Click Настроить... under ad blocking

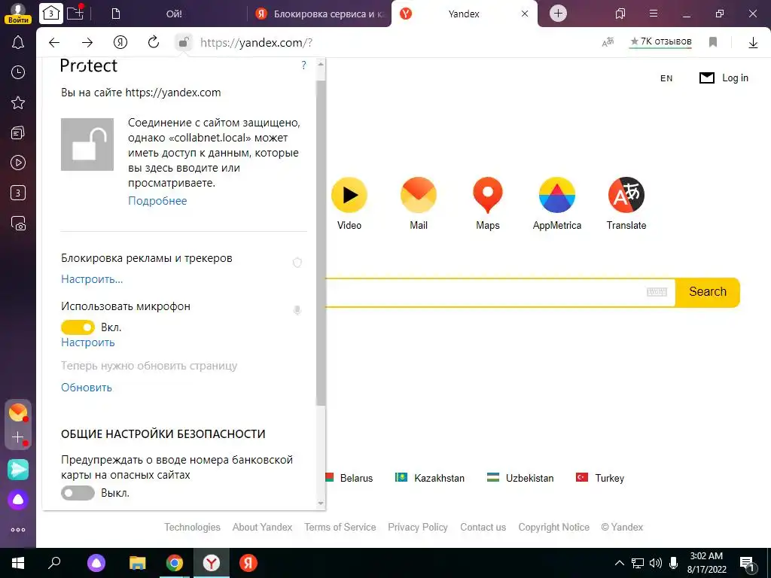[x=92, y=279]
